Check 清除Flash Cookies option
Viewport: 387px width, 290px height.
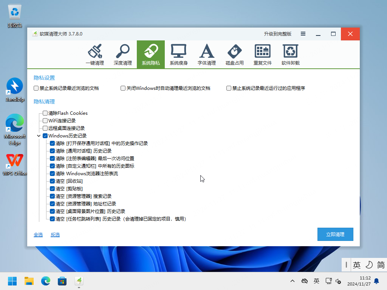(x=45, y=113)
